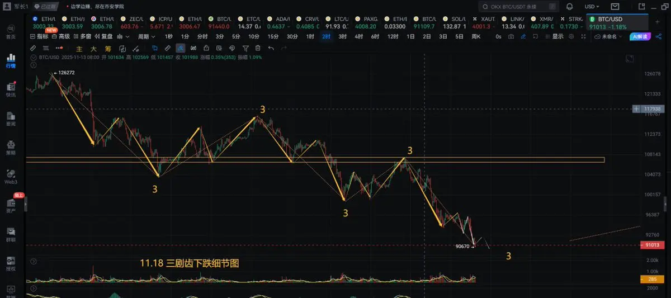Click the undo arrow
The image size is (671, 298).
[x=271, y=49]
